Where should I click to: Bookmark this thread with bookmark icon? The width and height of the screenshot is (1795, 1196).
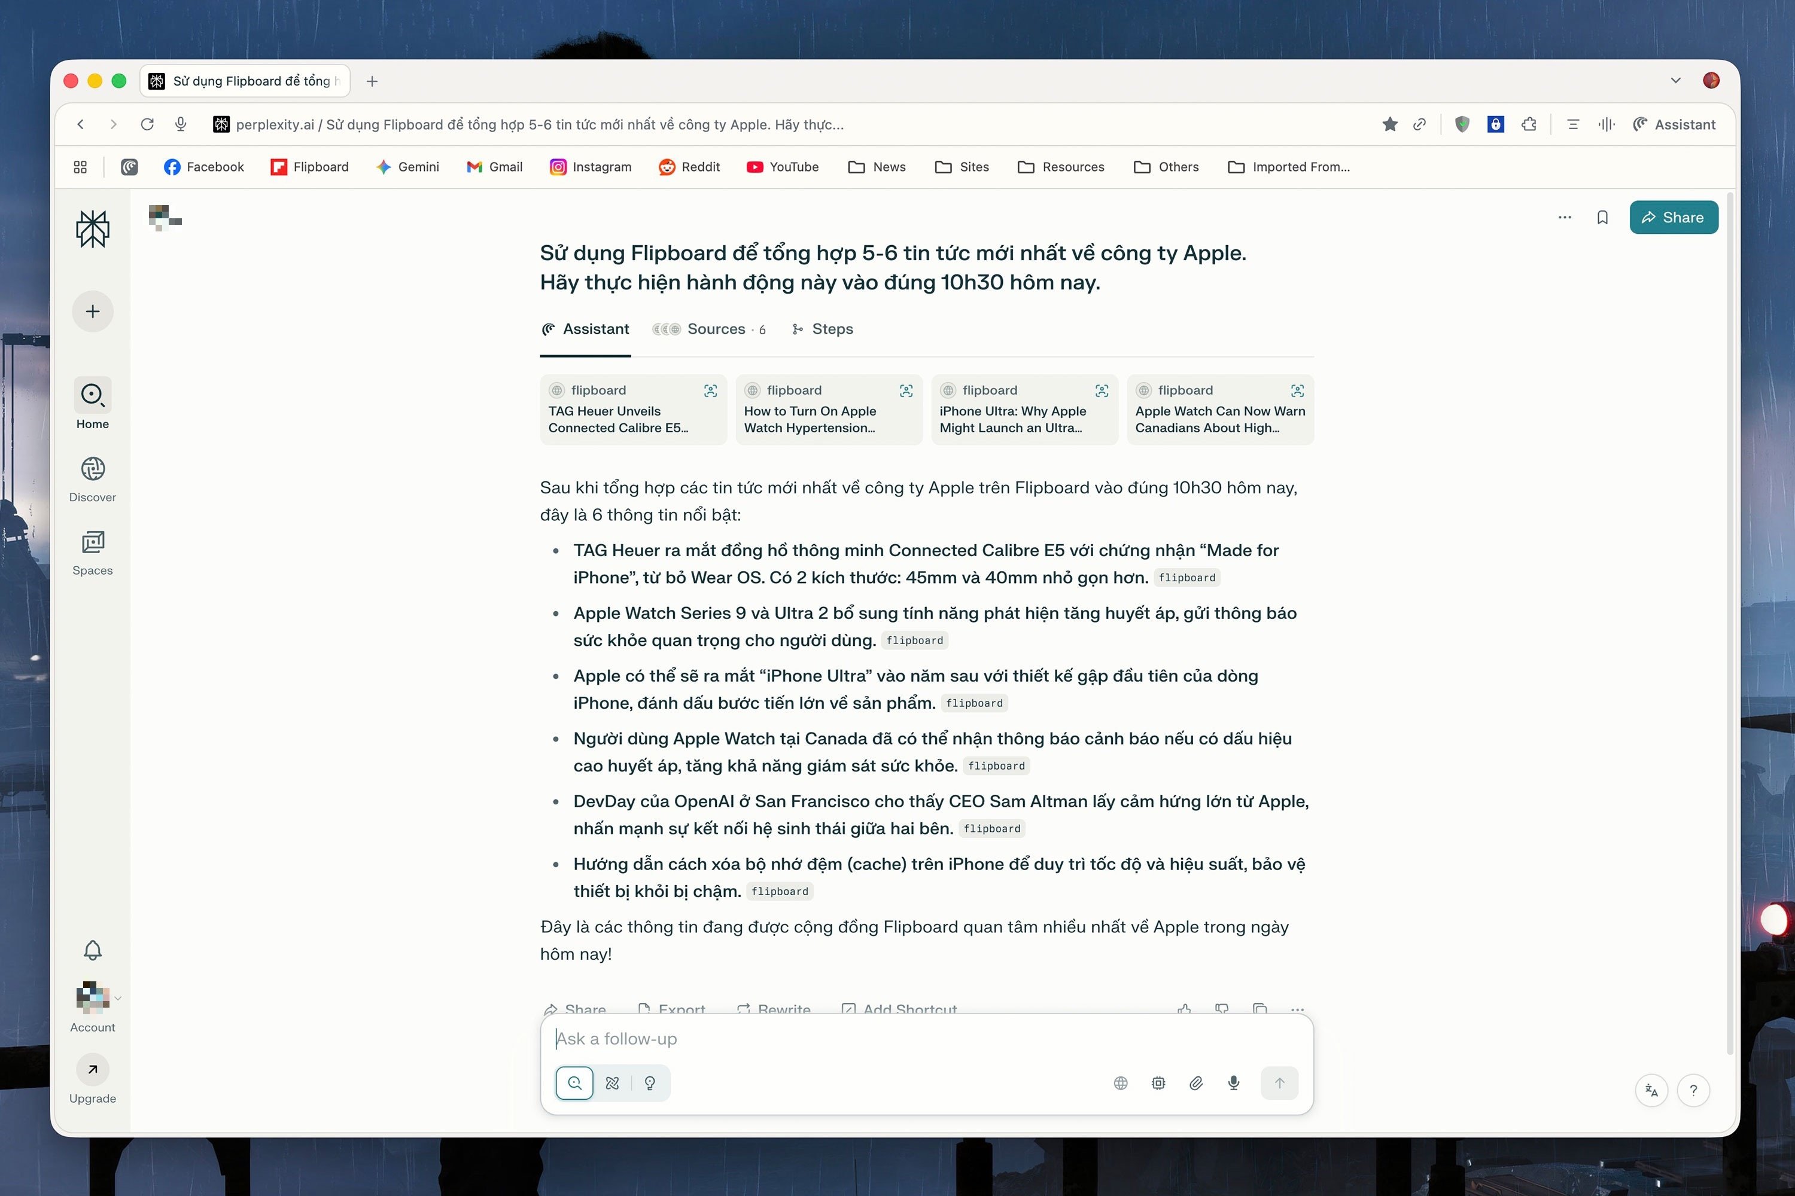(x=1602, y=218)
